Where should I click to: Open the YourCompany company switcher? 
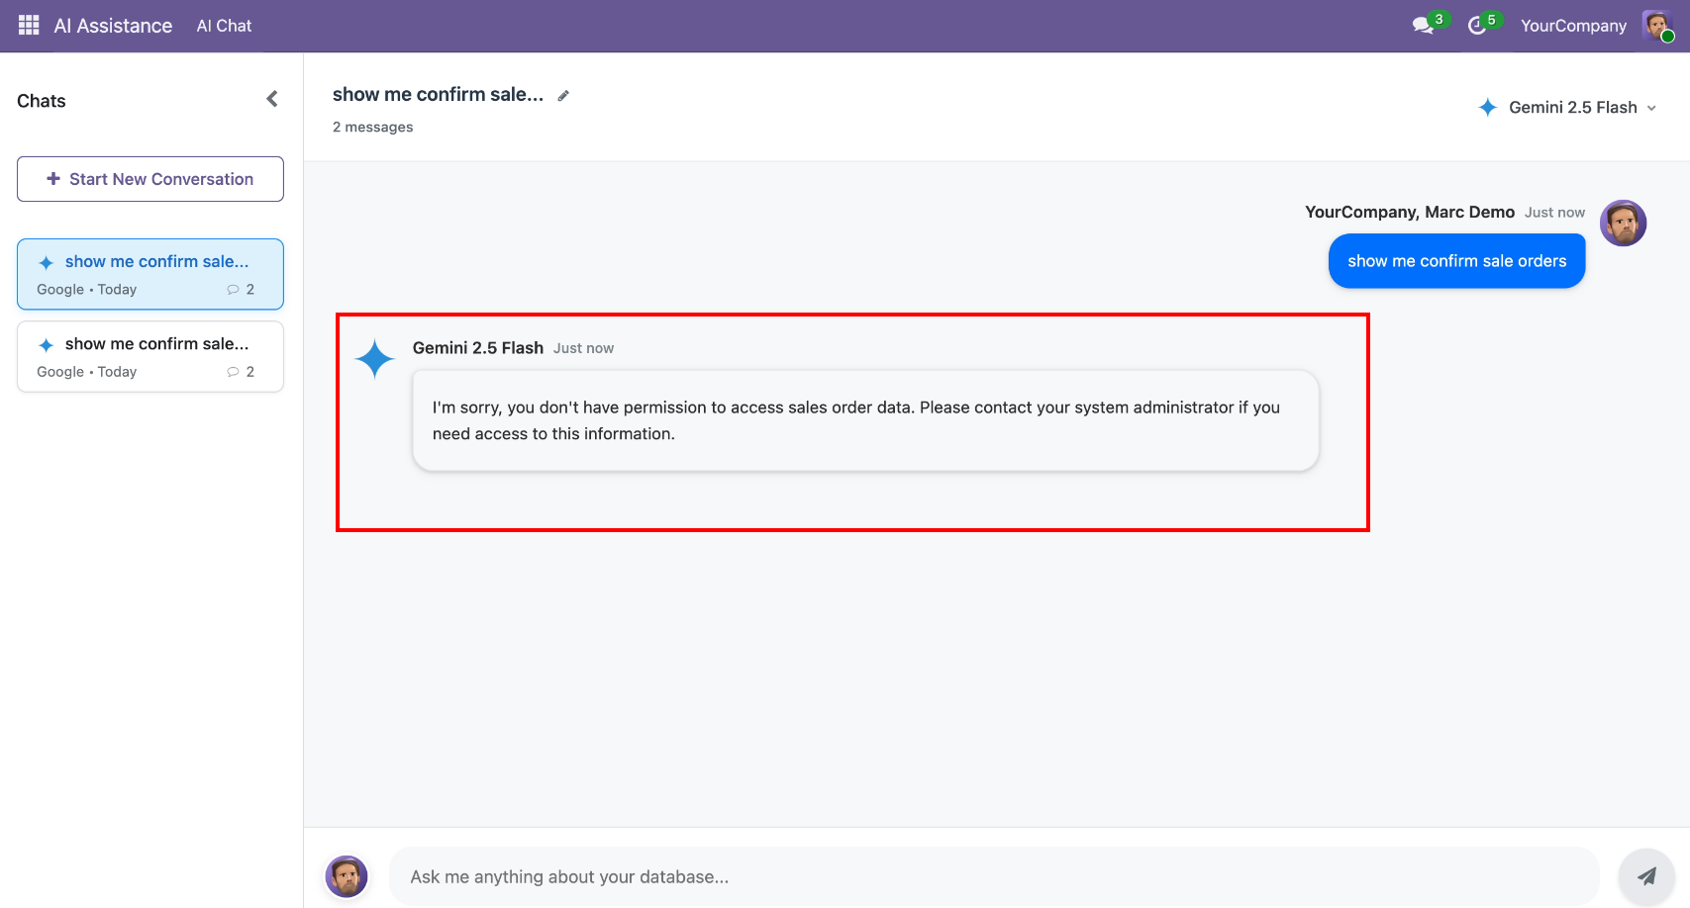coord(1573,26)
